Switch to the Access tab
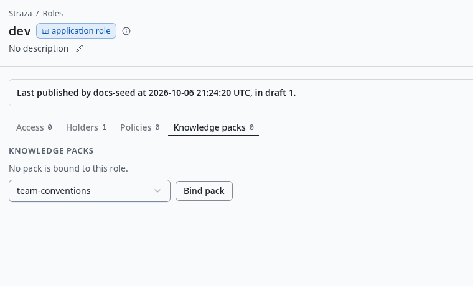Viewport: 473px width, 286px height. pyautogui.click(x=34, y=127)
